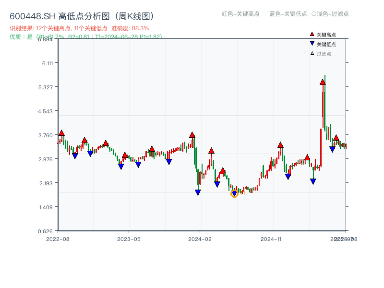Click the 识别结果 summary line in red
The height and width of the screenshot is (288, 384).
(x=79, y=28)
